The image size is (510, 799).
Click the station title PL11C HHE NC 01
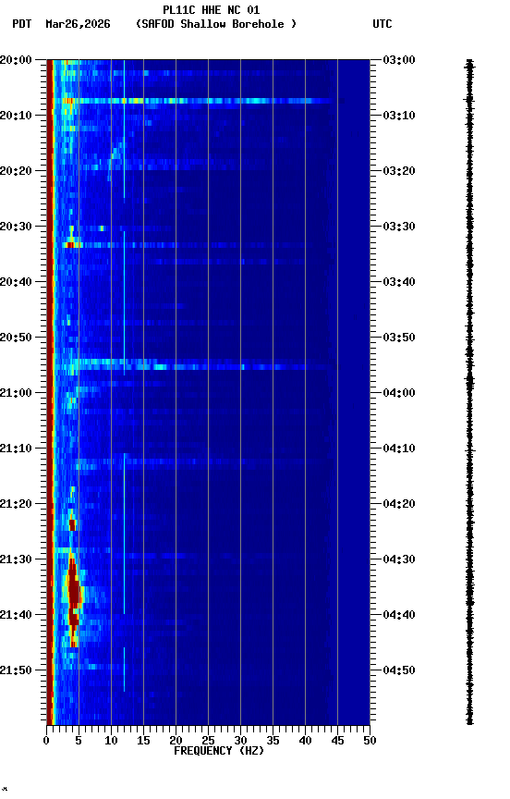[212, 10]
